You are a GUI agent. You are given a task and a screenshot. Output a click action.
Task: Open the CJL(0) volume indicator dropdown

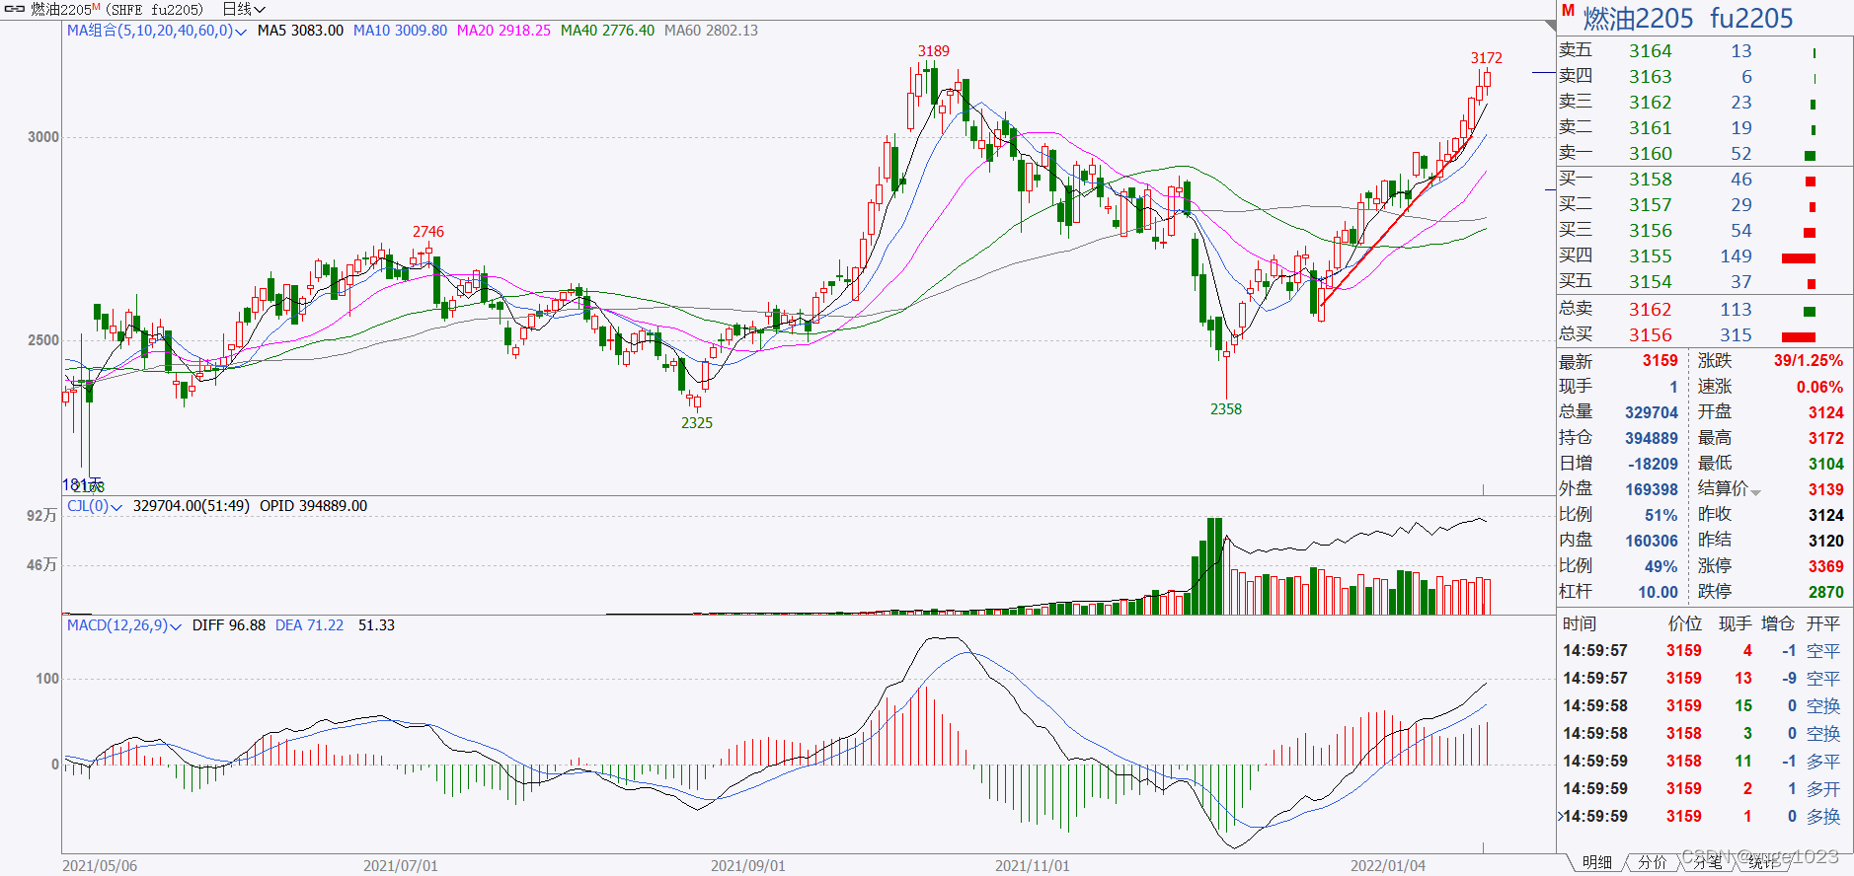(95, 506)
